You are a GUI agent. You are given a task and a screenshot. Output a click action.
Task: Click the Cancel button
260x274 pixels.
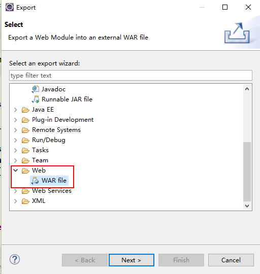(231, 260)
